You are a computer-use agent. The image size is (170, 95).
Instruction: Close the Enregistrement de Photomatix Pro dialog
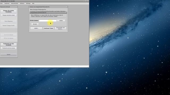[x=66, y=13]
